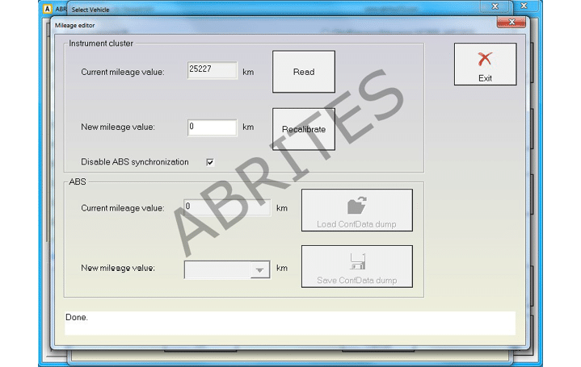This screenshot has width=581, height=367.
Task: Expand the ABS new mileage dropdown arrow
Action: pos(259,270)
